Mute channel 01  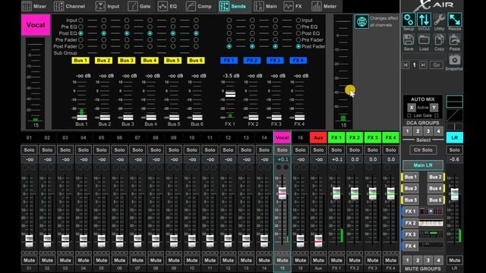(29, 260)
